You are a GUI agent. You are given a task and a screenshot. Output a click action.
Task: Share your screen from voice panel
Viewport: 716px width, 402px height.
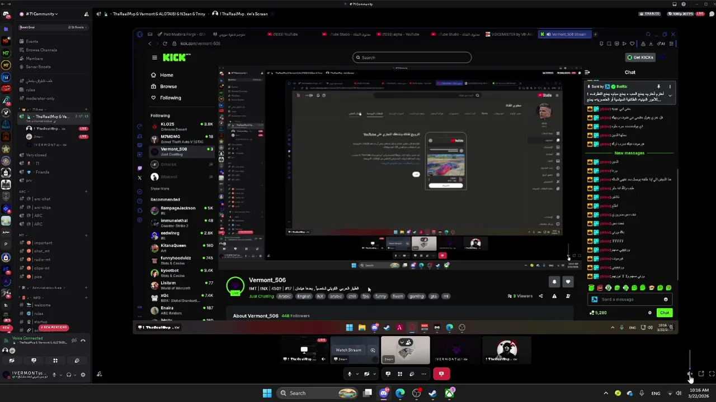tap(34, 361)
